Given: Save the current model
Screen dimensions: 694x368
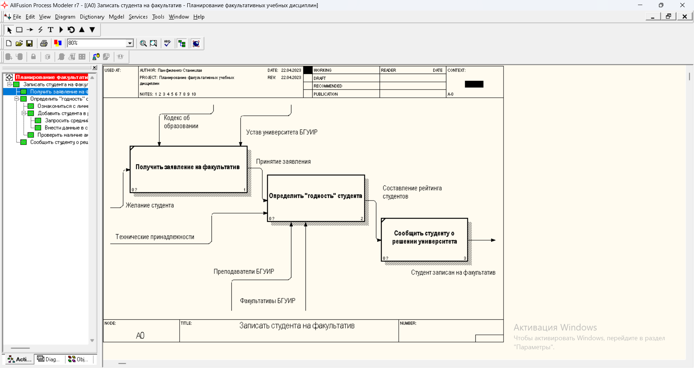Looking at the screenshot, I should tap(30, 43).
